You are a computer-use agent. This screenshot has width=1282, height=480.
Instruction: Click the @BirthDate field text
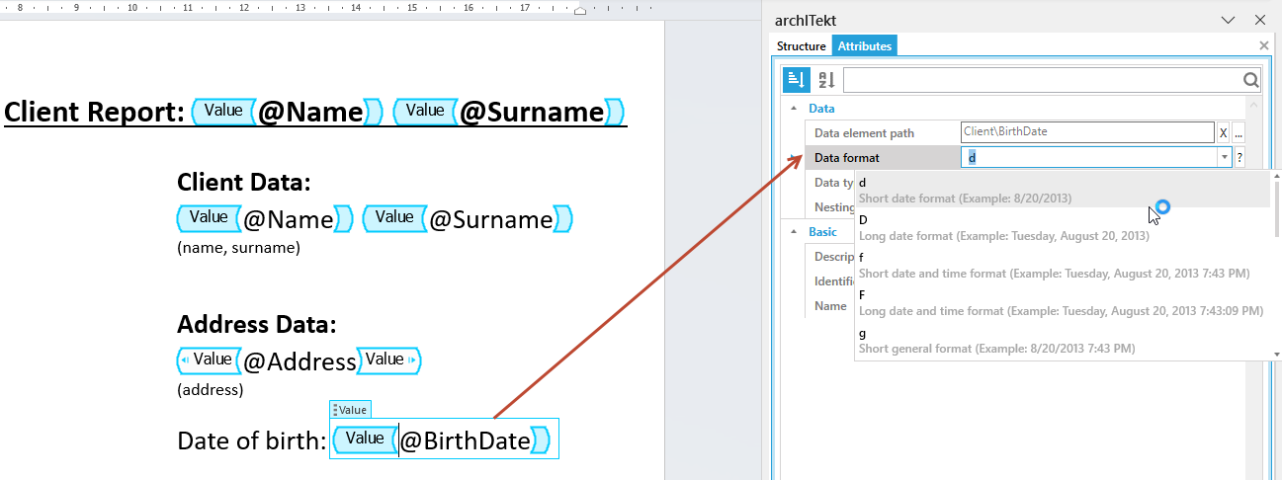tap(466, 440)
